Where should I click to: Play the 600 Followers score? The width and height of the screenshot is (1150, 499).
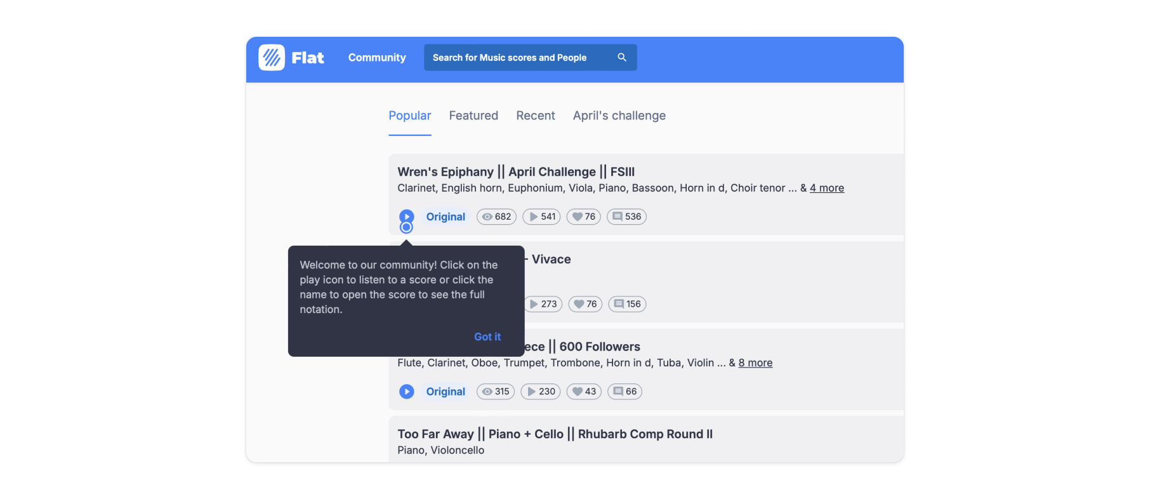coord(407,392)
